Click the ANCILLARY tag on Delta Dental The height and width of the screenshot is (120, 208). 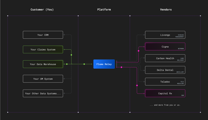pos(180,72)
